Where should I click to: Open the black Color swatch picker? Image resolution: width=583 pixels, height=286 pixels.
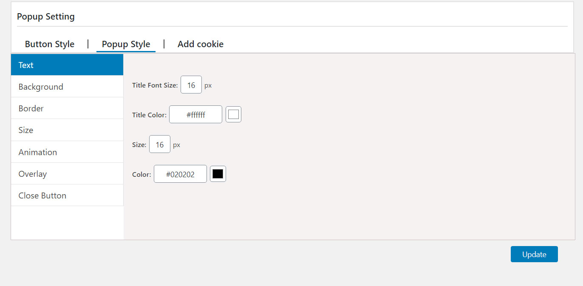pyautogui.click(x=218, y=174)
